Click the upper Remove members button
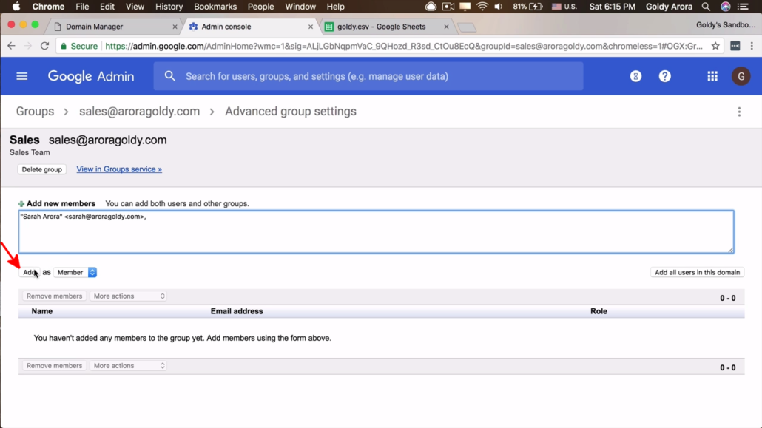 point(55,296)
